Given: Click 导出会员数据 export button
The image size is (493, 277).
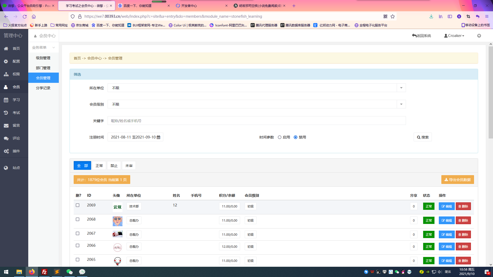Looking at the screenshot, I should (458, 180).
